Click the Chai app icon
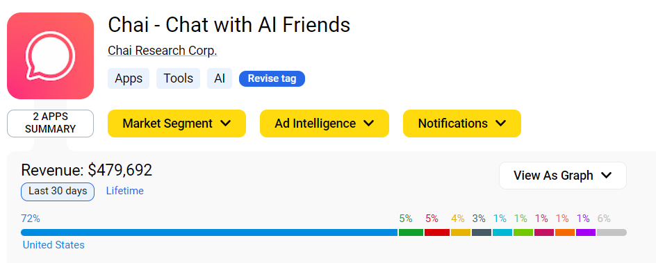 pos(50,56)
